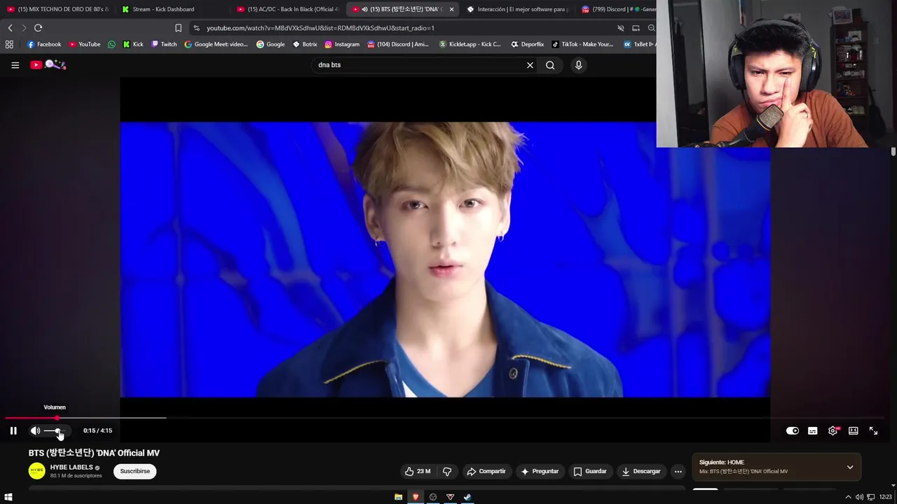Start voice search with the microphone
897x504 pixels.
(x=578, y=65)
